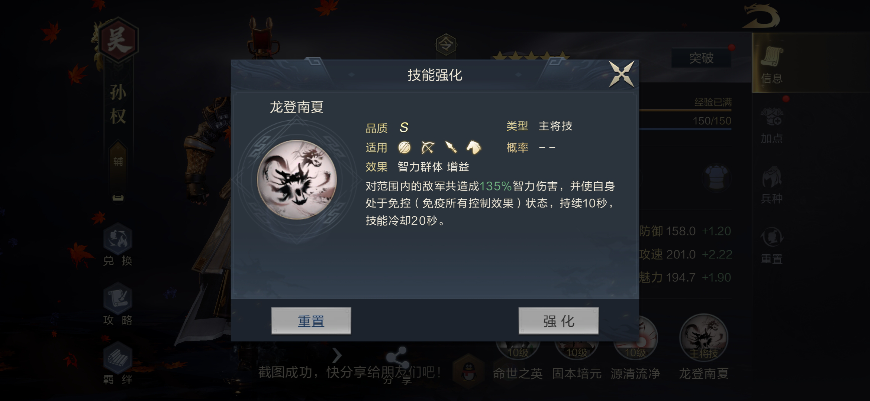Tap the 龙登南夏 skill portrait icon
Viewport: 870px width, 401px height.
pyautogui.click(x=297, y=180)
